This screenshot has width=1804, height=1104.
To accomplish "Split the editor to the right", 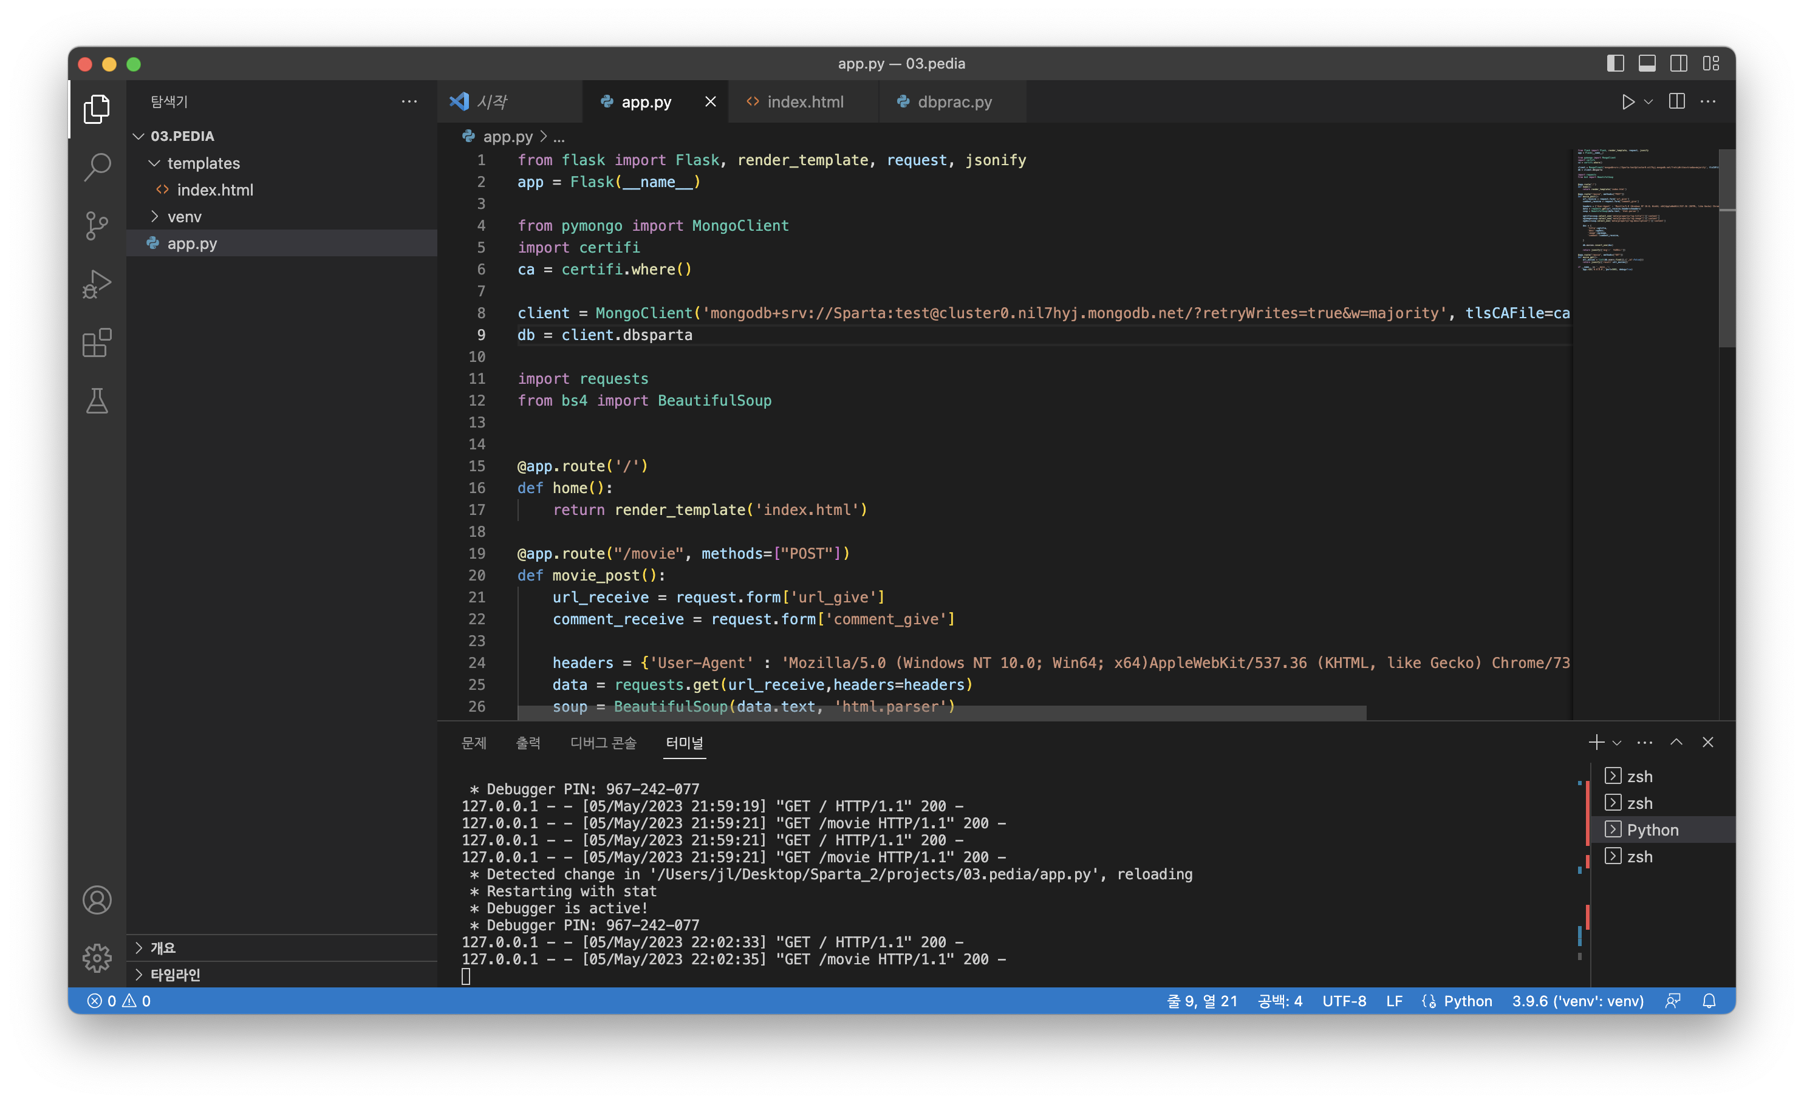I will coord(1676,102).
